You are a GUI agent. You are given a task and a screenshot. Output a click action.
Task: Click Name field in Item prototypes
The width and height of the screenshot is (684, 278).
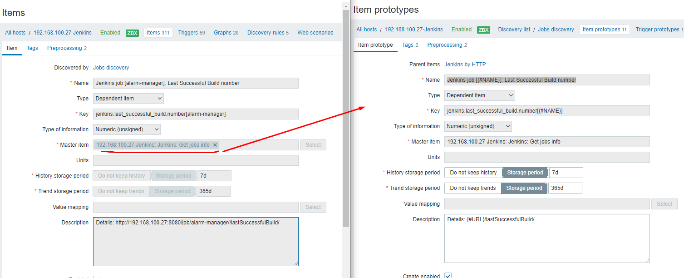click(x=547, y=80)
